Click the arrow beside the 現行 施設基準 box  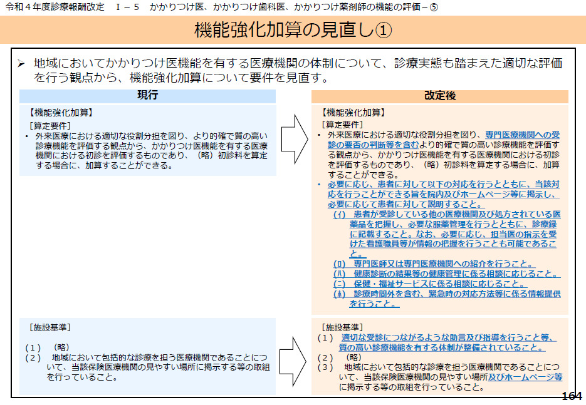(293, 358)
